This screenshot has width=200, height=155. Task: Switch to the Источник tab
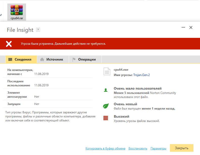[53, 59]
